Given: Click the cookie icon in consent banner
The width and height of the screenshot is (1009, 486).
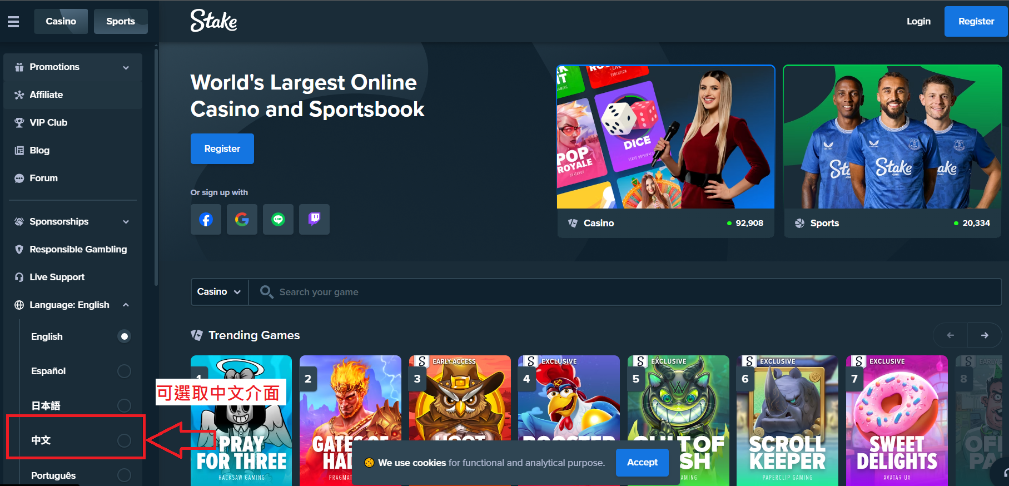Looking at the screenshot, I should point(369,463).
